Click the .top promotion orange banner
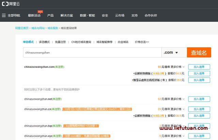 [x=81, y=126]
